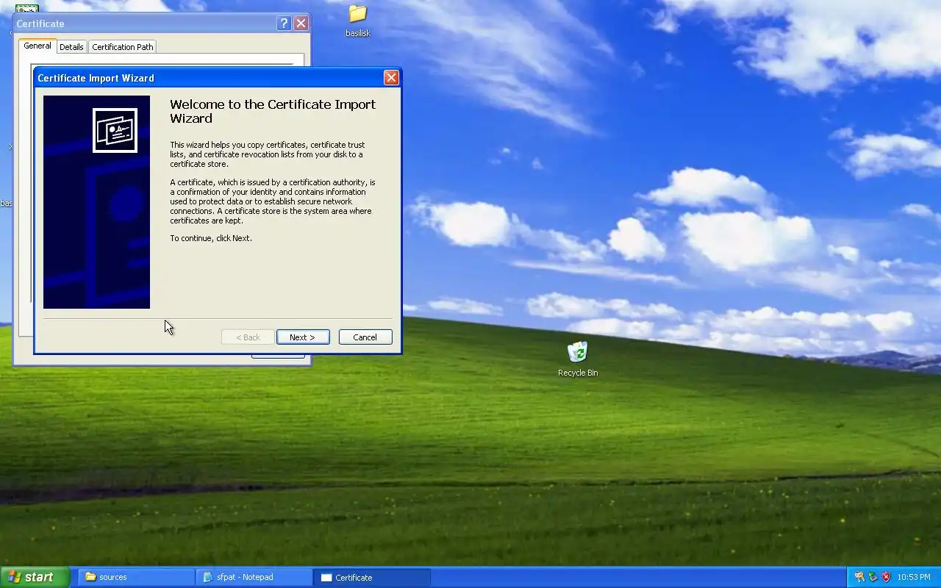Open Certification Path tab in Certificate window
The width and height of the screenshot is (941, 588).
click(123, 47)
